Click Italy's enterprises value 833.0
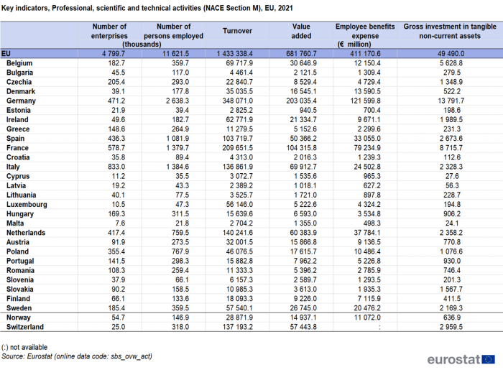 coord(116,167)
